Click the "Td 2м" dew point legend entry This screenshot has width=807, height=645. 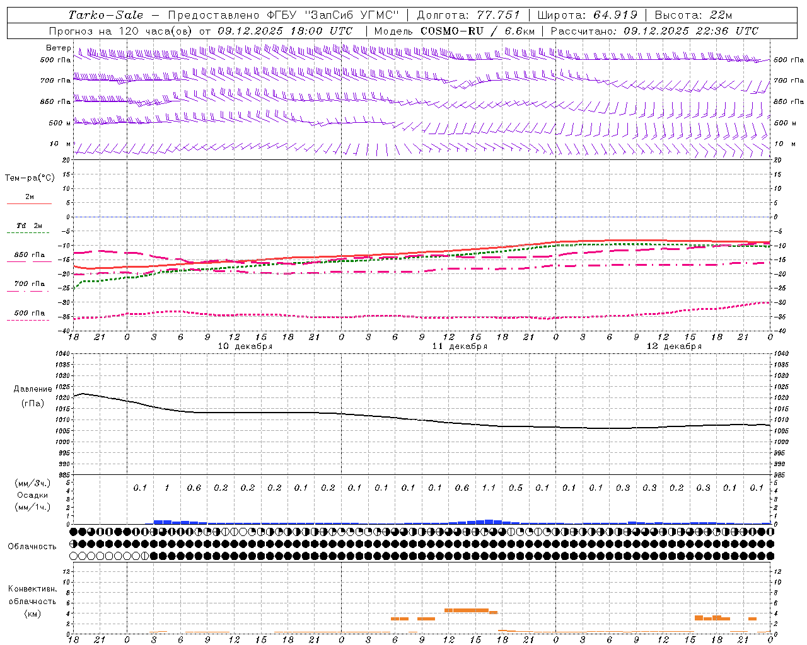tap(29, 225)
